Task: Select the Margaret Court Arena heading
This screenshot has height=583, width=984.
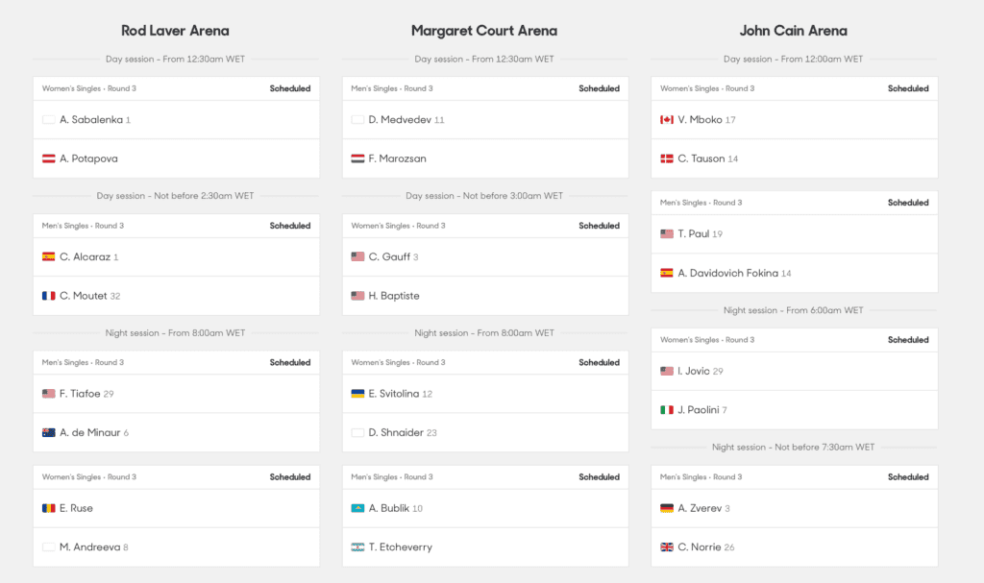Action: coord(484,31)
